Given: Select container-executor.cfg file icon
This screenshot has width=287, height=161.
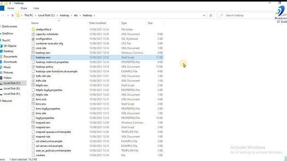Looking at the screenshot, I should pyautogui.click(x=33, y=43).
